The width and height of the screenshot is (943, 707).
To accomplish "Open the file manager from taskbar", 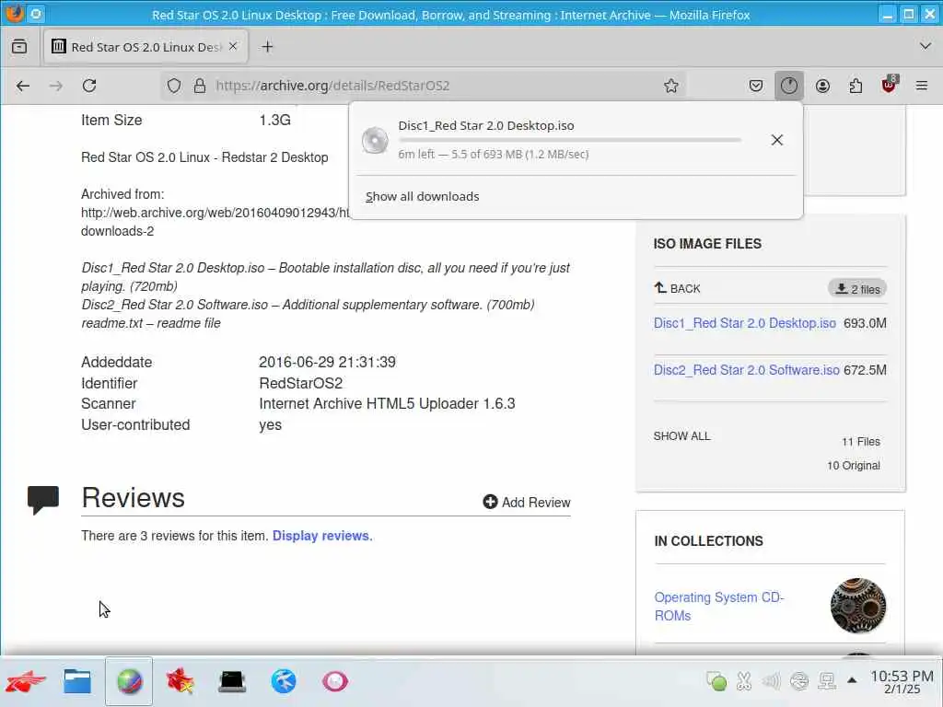I will [x=77, y=682].
